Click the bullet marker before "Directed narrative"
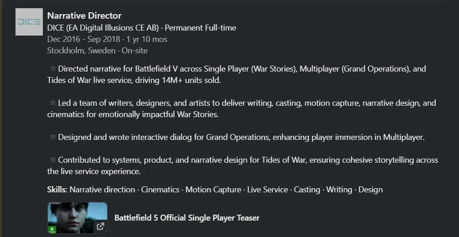Screen dimensions: 459x237 tap(53, 69)
